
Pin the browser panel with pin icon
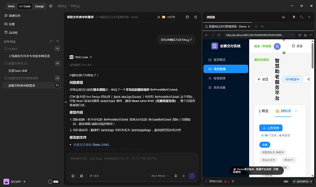(x=294, y=17)
